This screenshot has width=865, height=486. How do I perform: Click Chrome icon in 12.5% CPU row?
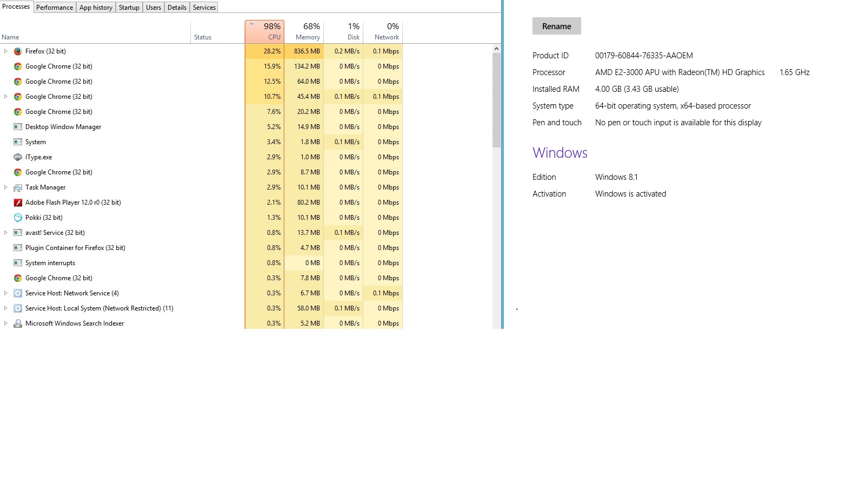coord(18,82)
